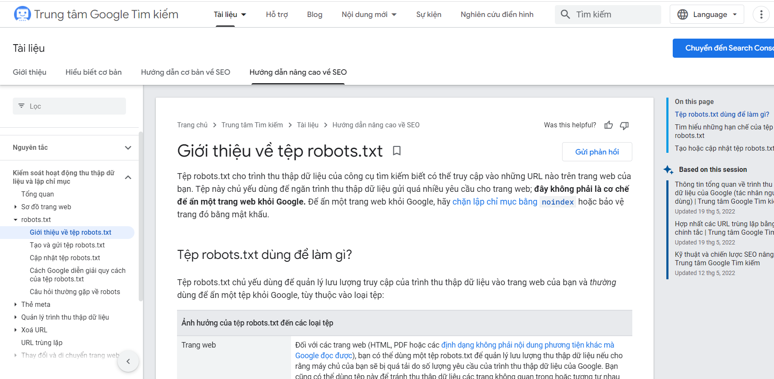Click the thumbs up helpful icon
This screenshot has width=774, height=379.
point(608,125)
